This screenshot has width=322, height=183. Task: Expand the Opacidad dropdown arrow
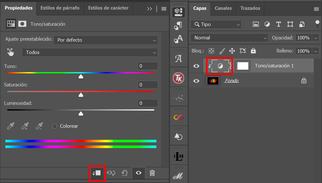coord(316,38)
